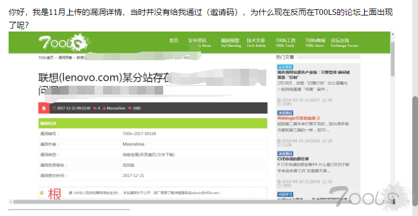418x216 pixels.
Task: Select the submit date 2017-12-21
Action: [133, 175]
